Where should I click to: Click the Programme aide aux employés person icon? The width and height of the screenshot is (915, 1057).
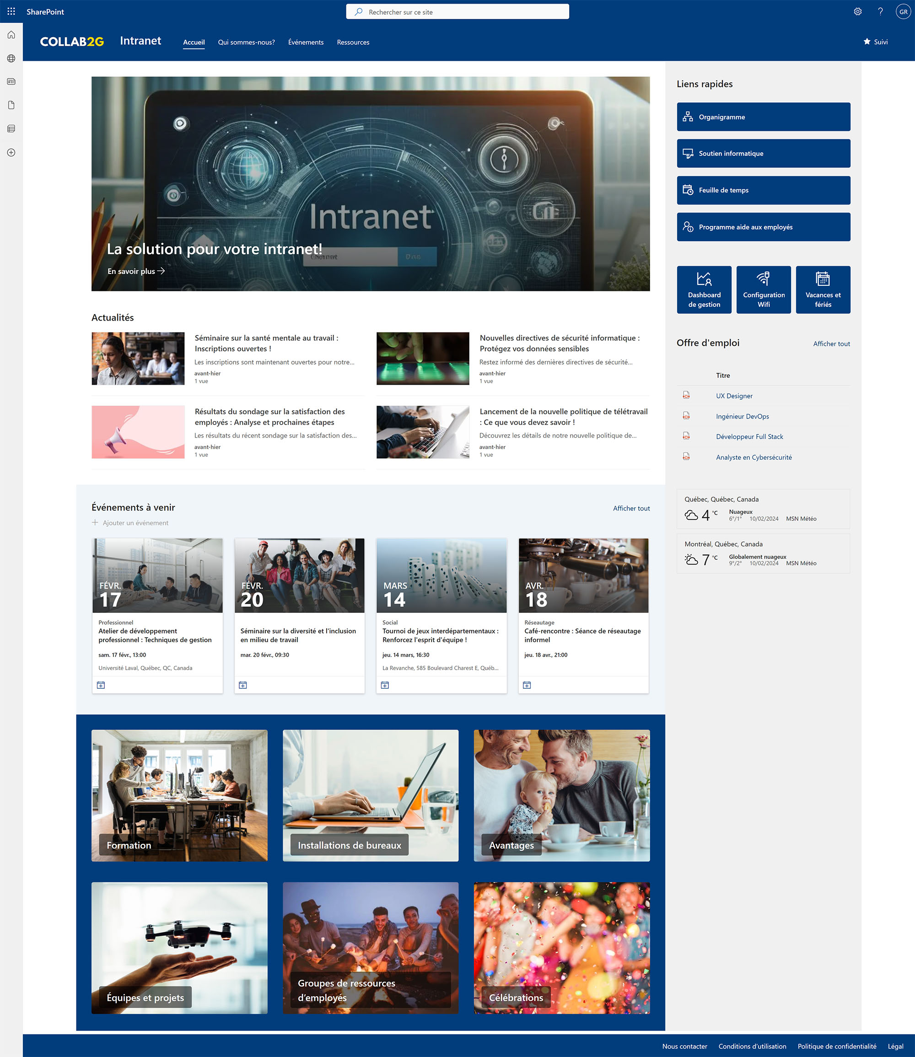688,227
